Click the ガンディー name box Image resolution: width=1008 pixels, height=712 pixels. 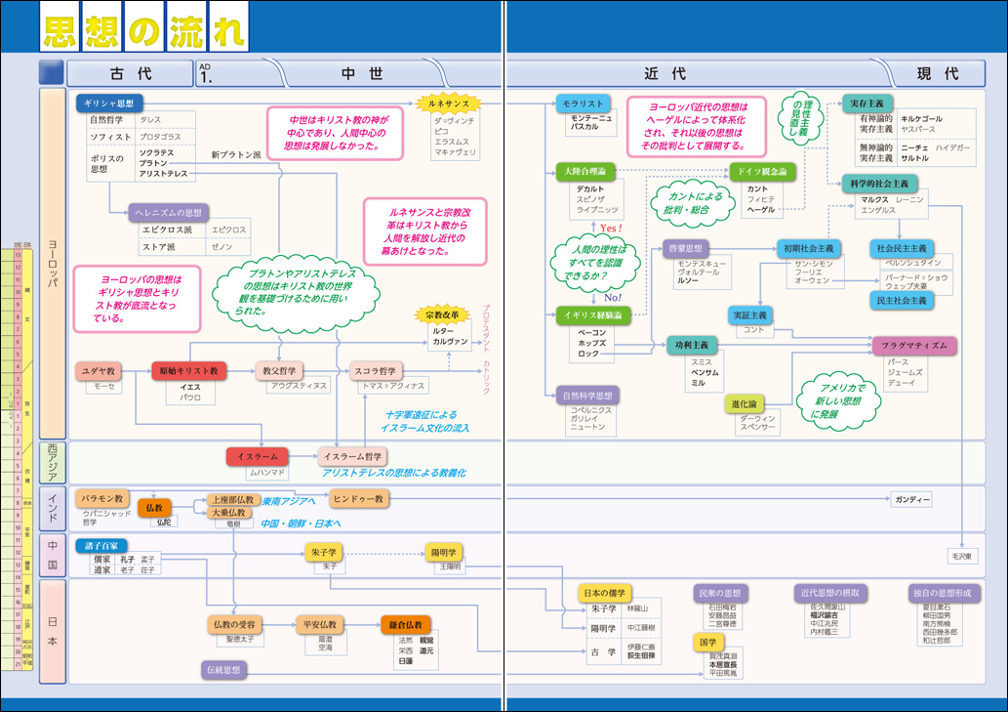click(x=911, y=499)
